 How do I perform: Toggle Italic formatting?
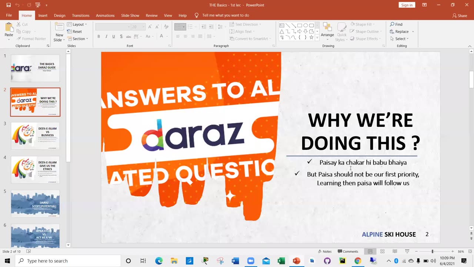(x=106, y=36)
